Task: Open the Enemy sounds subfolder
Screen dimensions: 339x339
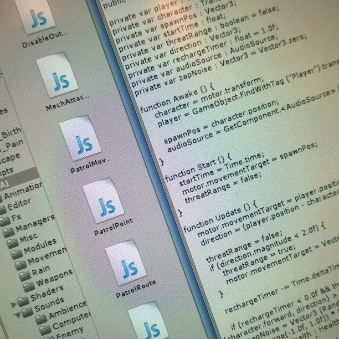Action: point(69,332)
